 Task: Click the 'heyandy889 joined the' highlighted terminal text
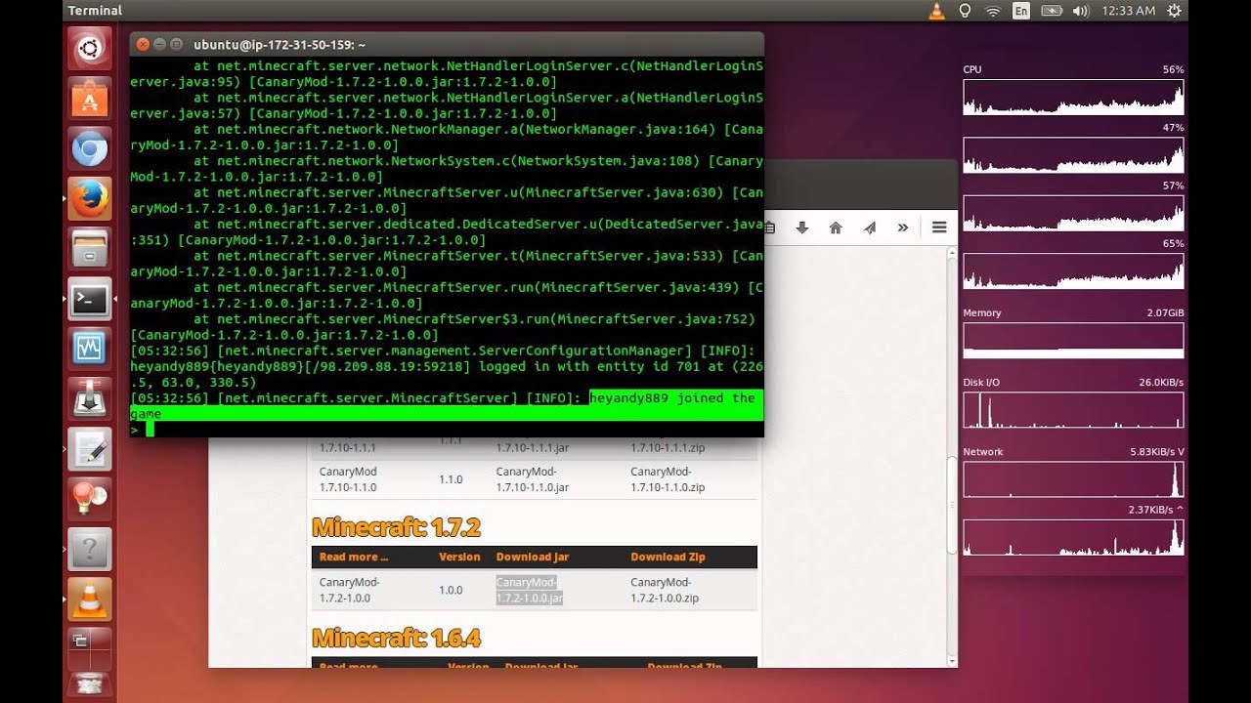click(672, 398)
